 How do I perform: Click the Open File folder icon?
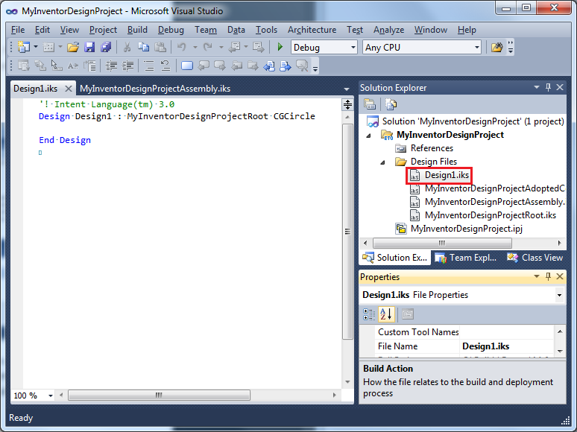click(73, 47)
